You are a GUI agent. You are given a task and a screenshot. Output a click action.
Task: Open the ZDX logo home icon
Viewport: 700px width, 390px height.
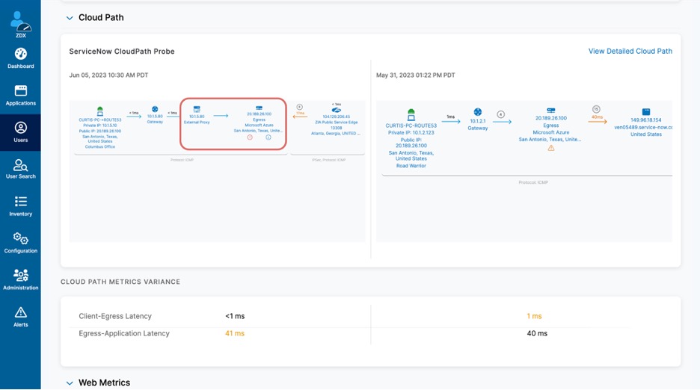point(20,22)
